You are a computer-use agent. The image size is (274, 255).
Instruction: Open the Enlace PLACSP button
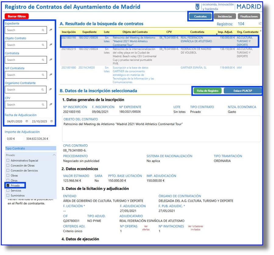pyautogui.click(x=243, y=91)
